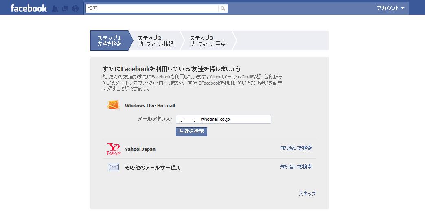Click the すでにFacebookを利用している友達を探しましょう heading
Image resolution: width=425 pixels, height=218 pixels.
click(171, 69)
